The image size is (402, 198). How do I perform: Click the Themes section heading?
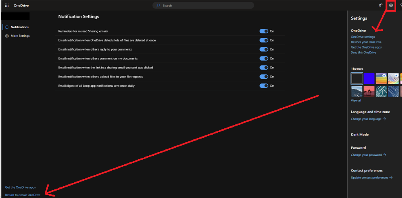pos(357,69)
